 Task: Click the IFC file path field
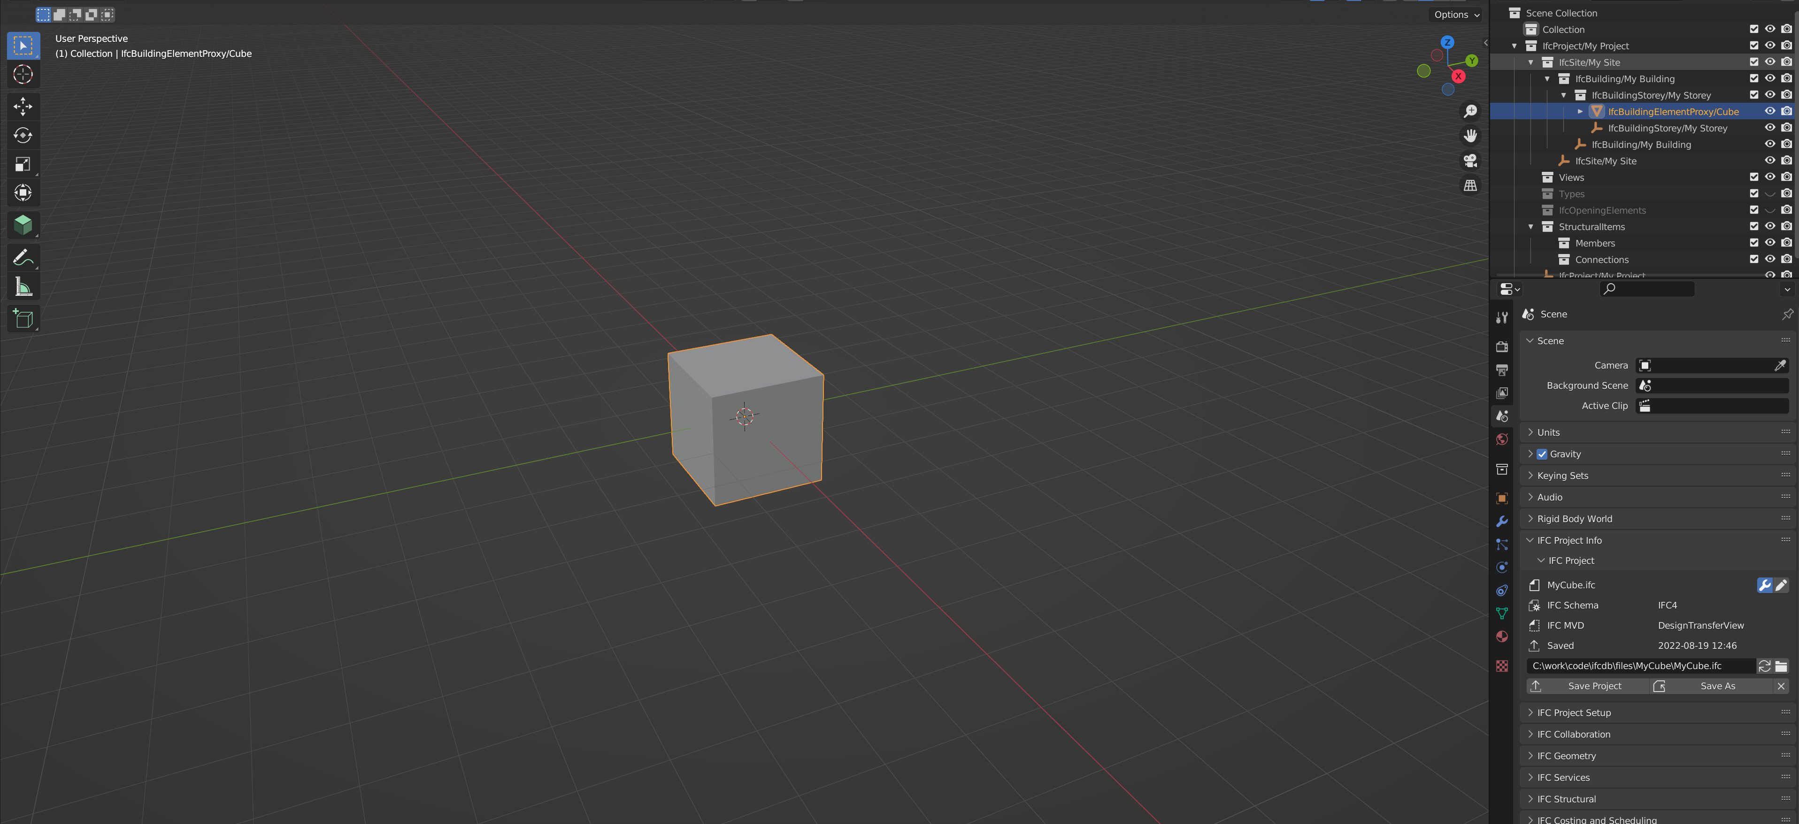click(x=1640, y=665)
